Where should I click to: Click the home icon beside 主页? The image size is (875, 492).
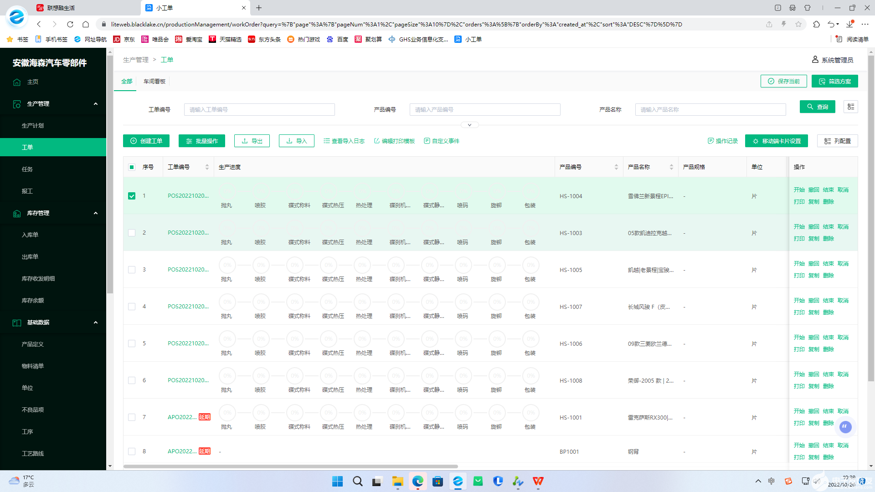click(x=17, y=82)
